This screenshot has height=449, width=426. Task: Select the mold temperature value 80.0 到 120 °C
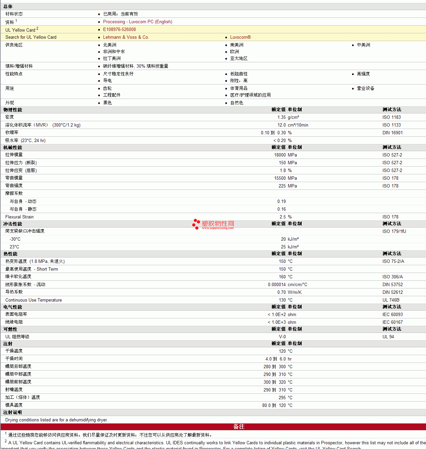pyautogui.click(x=277, y=405)
